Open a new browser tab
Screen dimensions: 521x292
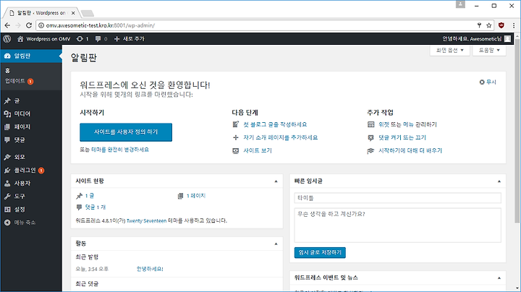coord(88,13)
